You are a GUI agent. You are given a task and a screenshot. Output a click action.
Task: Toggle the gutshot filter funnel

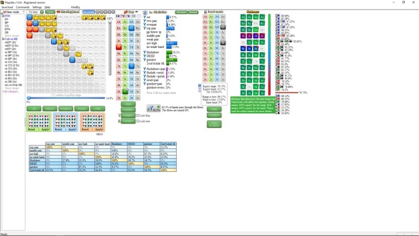[145, 60]
